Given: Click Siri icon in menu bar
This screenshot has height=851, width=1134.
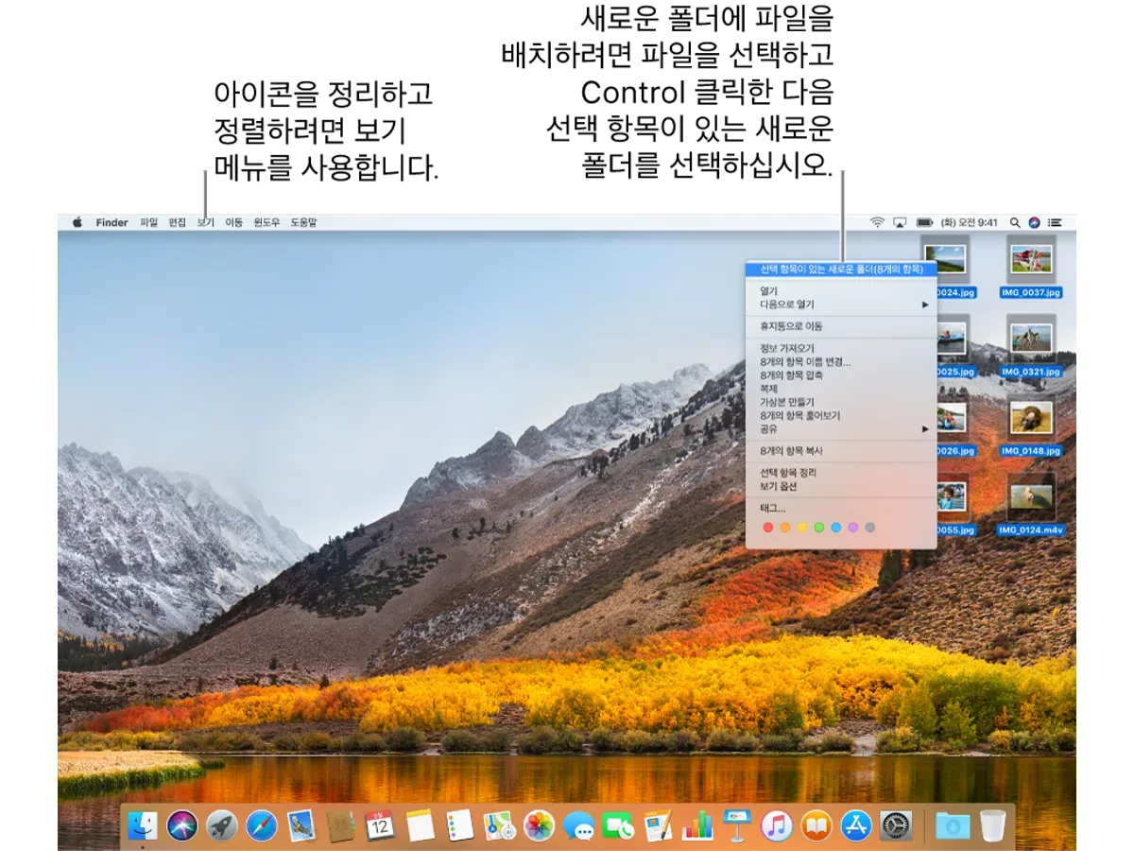Looking at the screenshot, I should coord(1034,222).
